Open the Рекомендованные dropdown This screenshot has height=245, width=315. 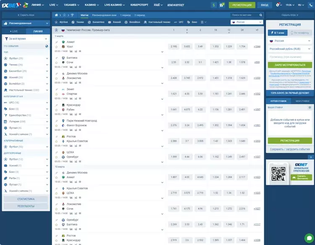coord(26,23)
